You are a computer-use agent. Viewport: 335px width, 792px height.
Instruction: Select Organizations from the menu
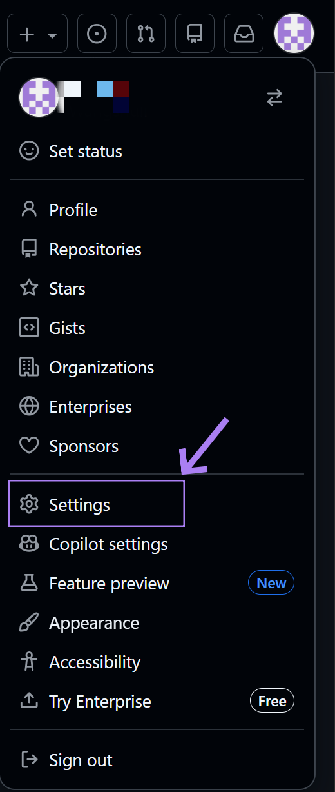click(x=157, y=368)
